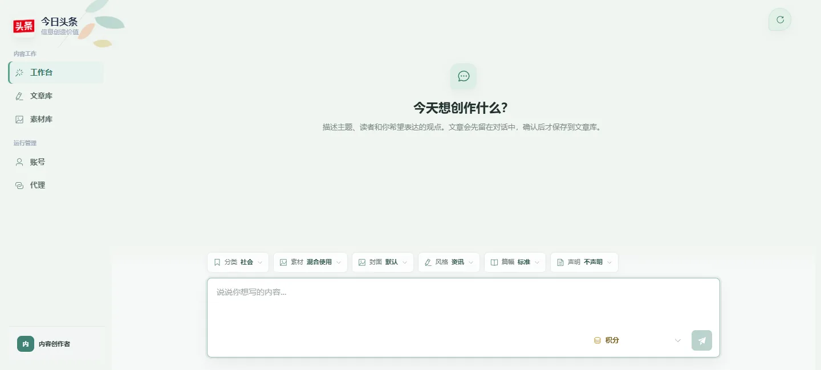Open 代理 management page

click(56, 185)
